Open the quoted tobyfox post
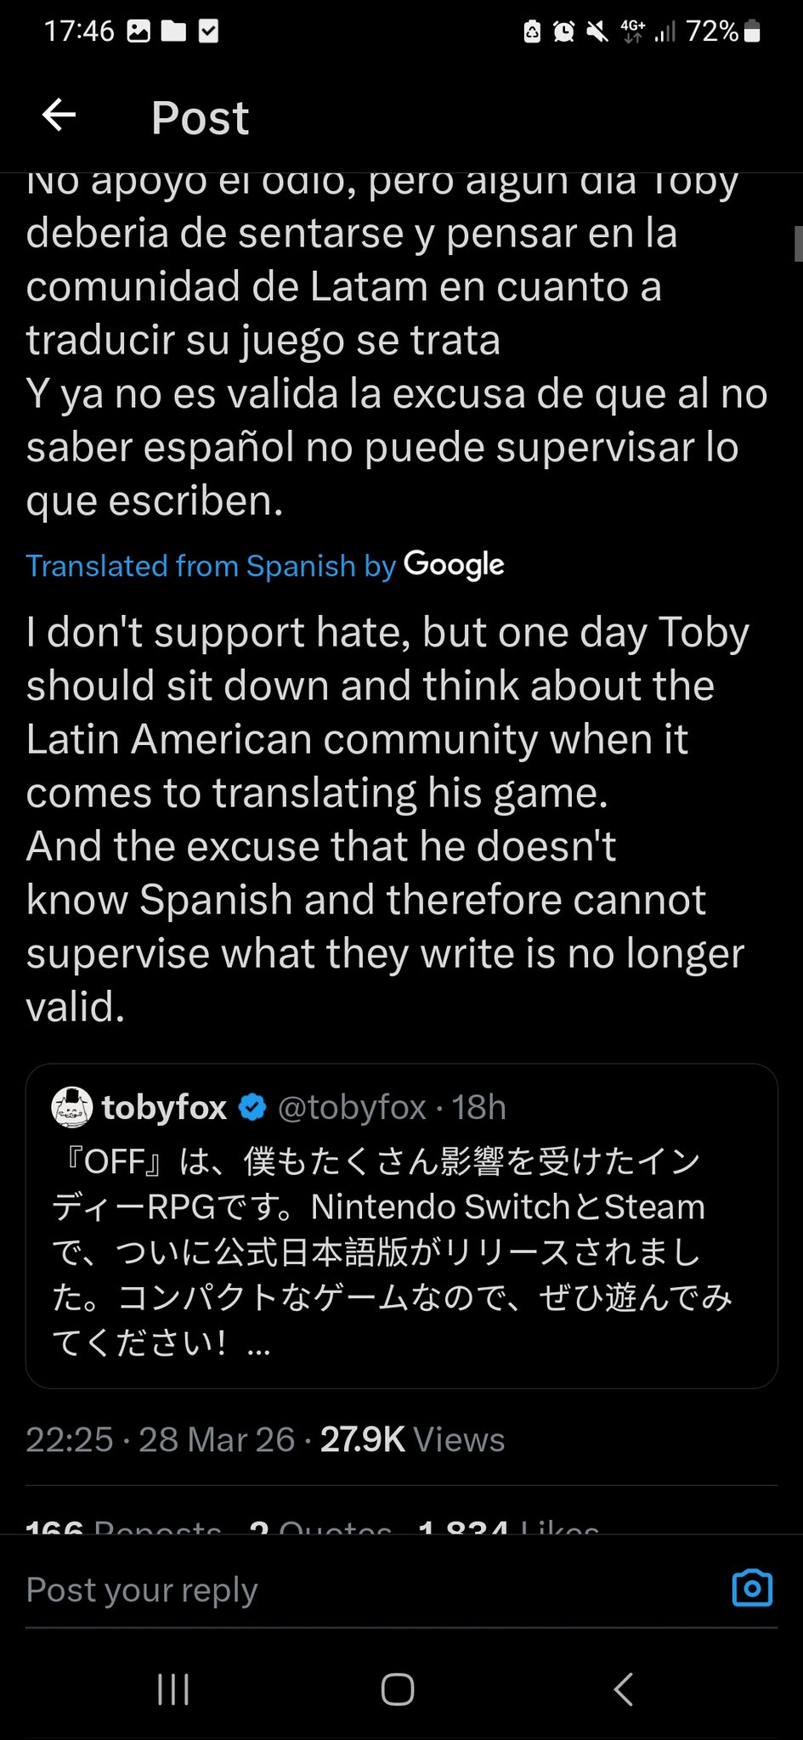Screen dimensions: 803x1740 click(401, 1249)
